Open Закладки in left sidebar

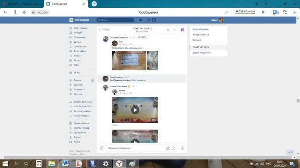pos(78,85)
